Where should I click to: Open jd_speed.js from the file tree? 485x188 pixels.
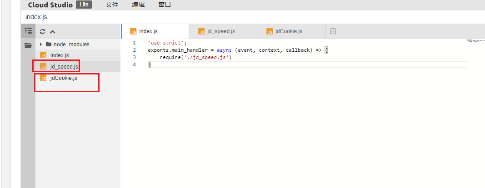[64, 66]
